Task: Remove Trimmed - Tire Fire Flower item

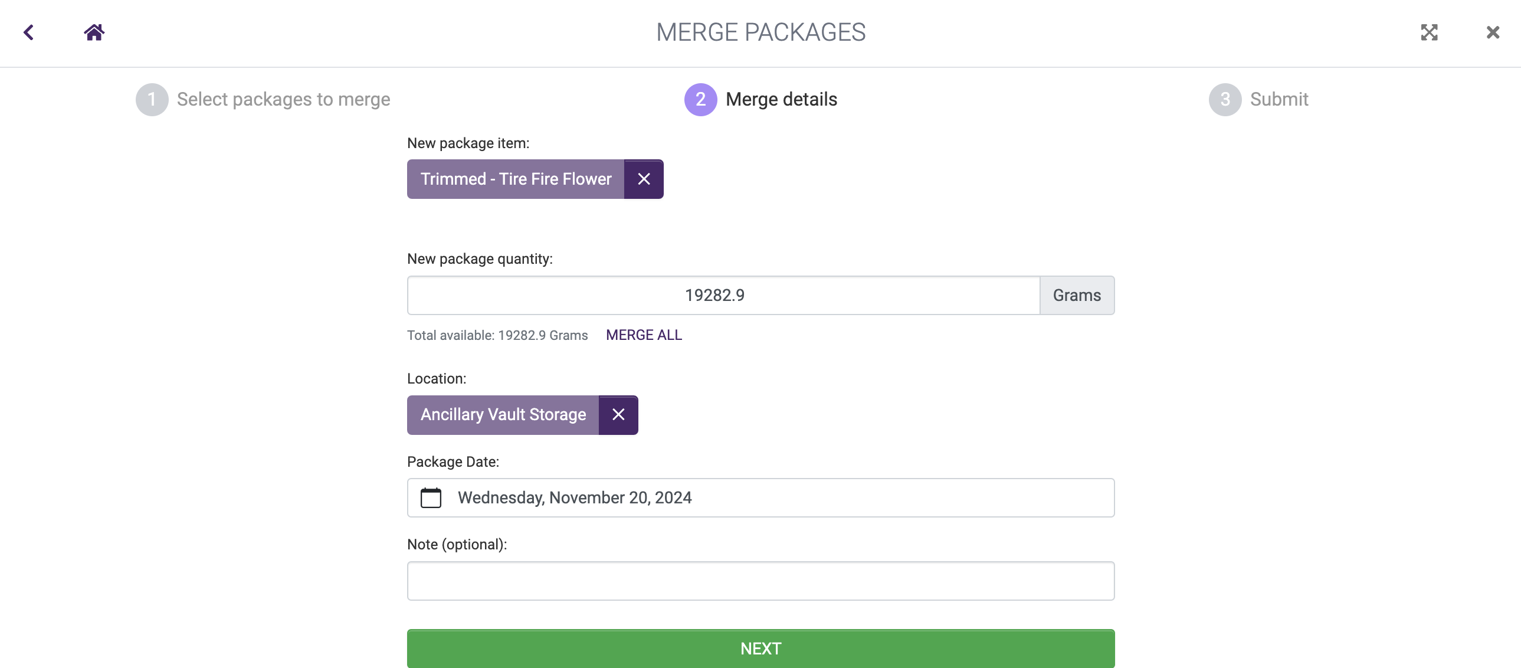Action: coord(644,179)
